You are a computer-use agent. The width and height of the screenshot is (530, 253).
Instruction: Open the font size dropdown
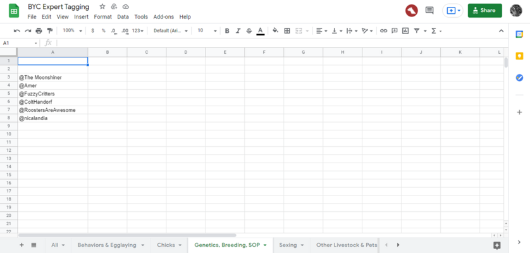(x=207, y=31)
